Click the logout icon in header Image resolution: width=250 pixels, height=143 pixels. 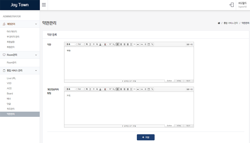231,5
